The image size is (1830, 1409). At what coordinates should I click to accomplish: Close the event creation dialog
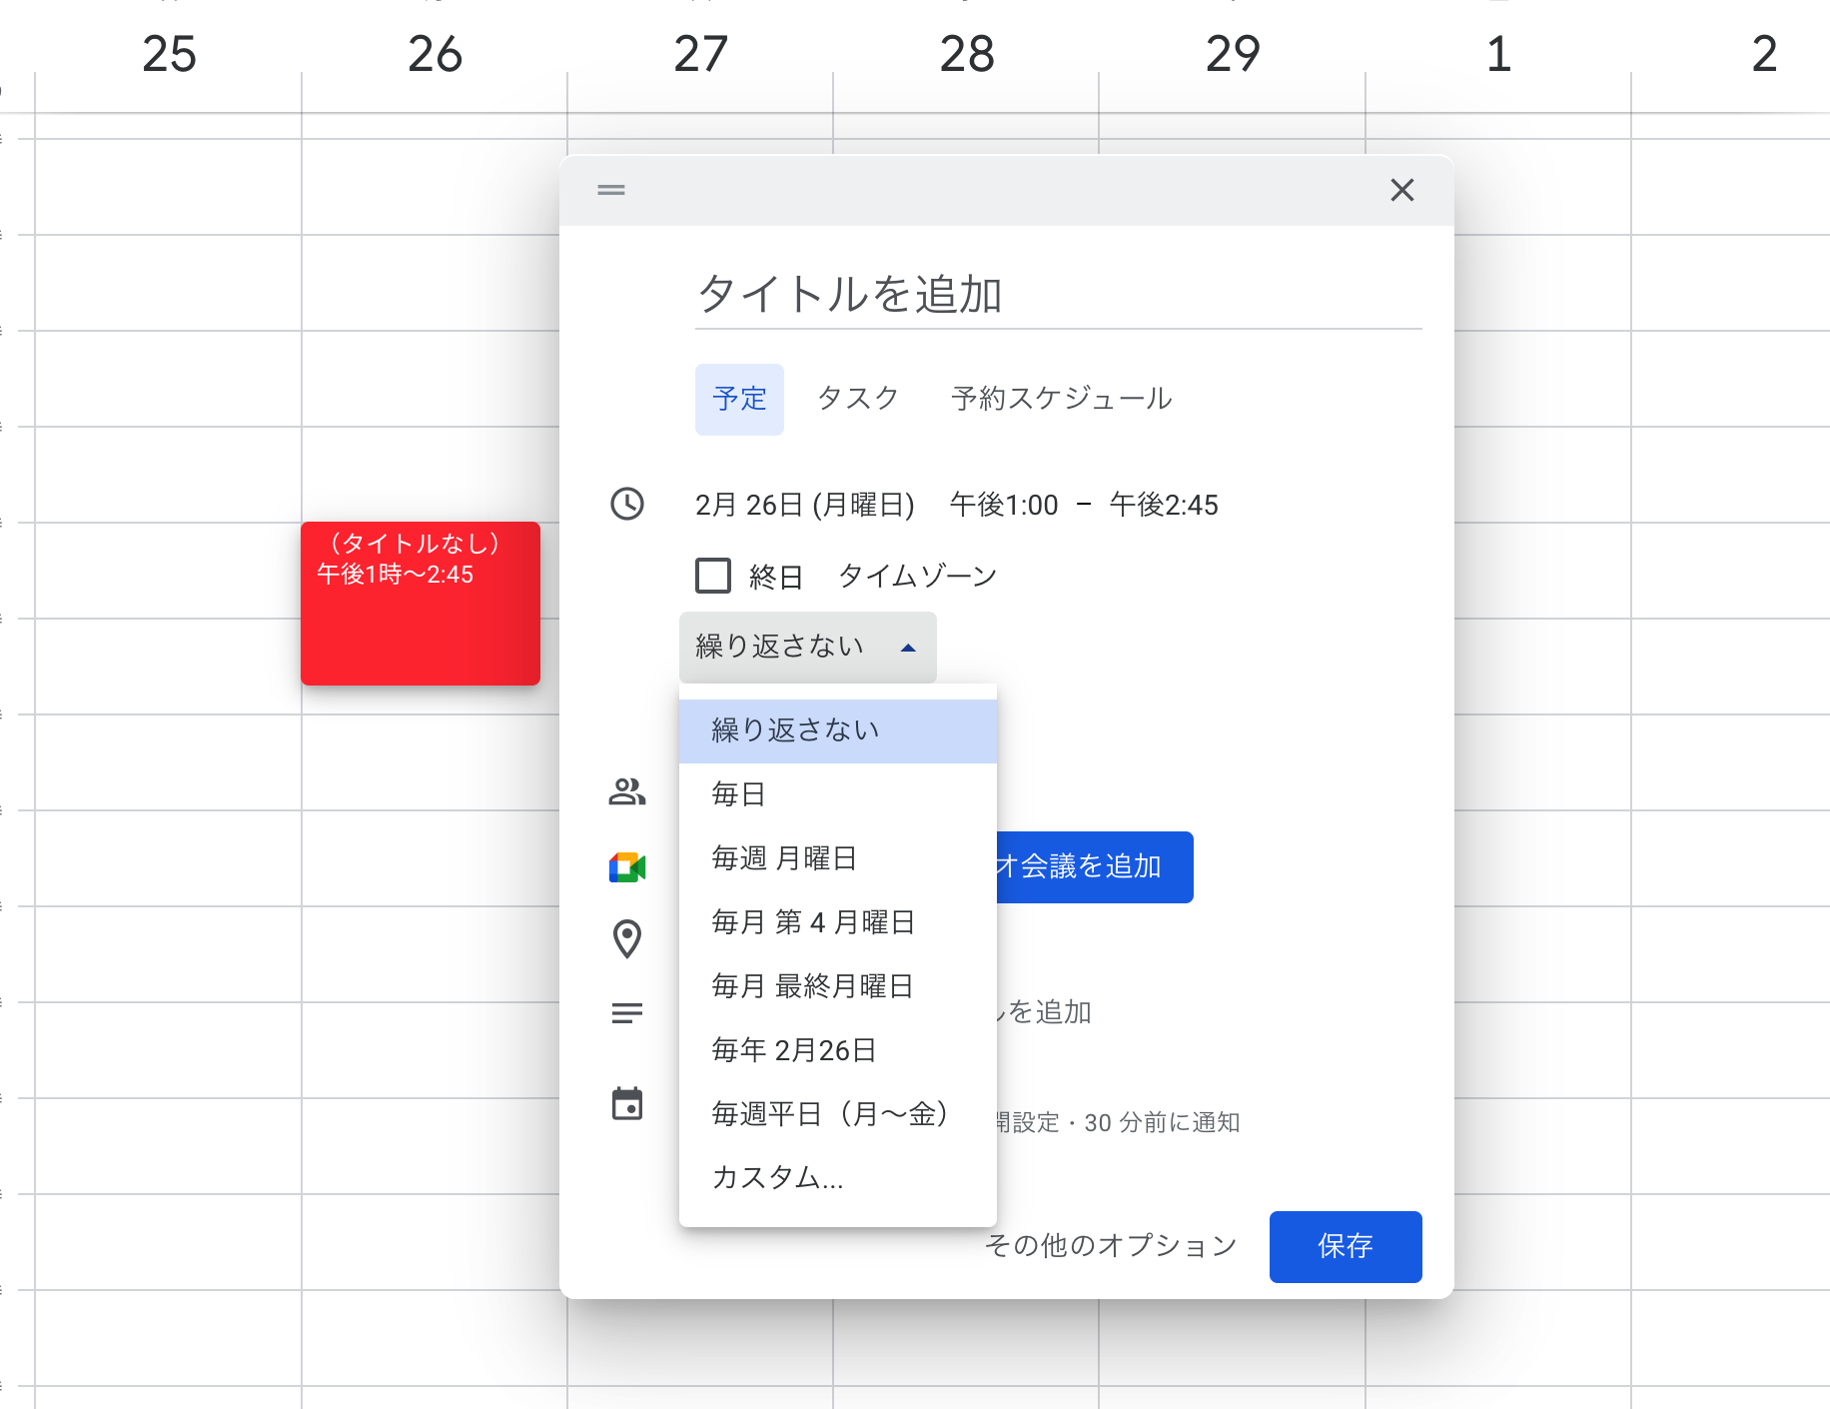[x=1402, y=190]
